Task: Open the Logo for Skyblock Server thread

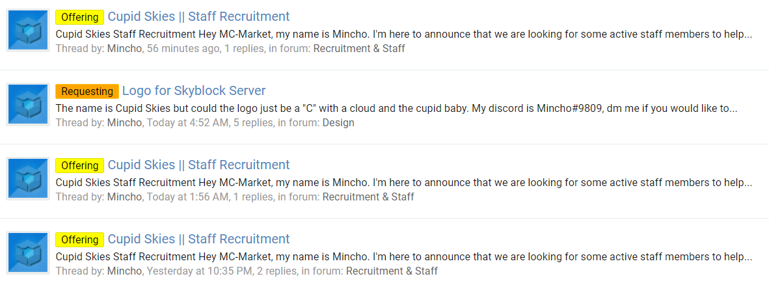Action: [194, 90]
